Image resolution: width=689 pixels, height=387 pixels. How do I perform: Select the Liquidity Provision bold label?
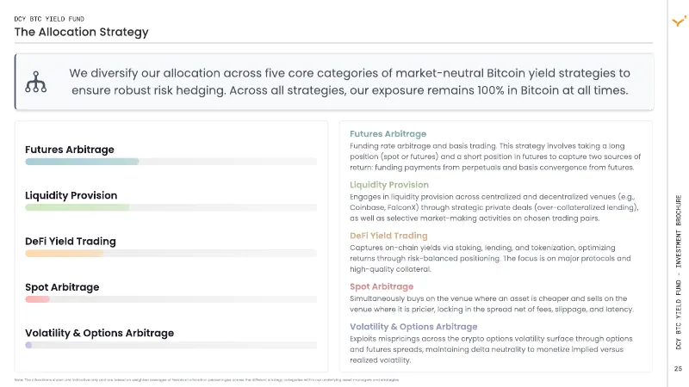pyautogui.click(x=71, y=196)
